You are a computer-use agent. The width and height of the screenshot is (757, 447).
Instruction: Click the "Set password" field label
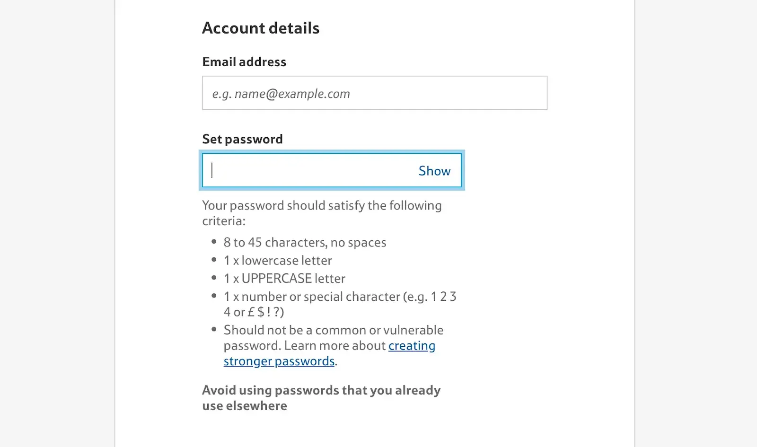tap(242, 139)
